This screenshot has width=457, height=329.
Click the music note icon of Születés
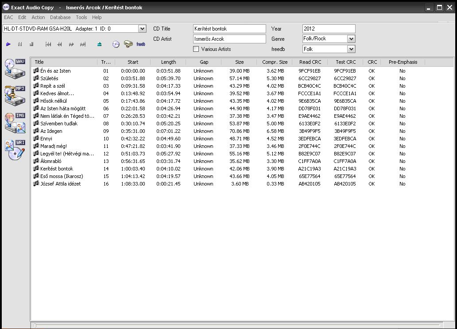tap(36, 78)
